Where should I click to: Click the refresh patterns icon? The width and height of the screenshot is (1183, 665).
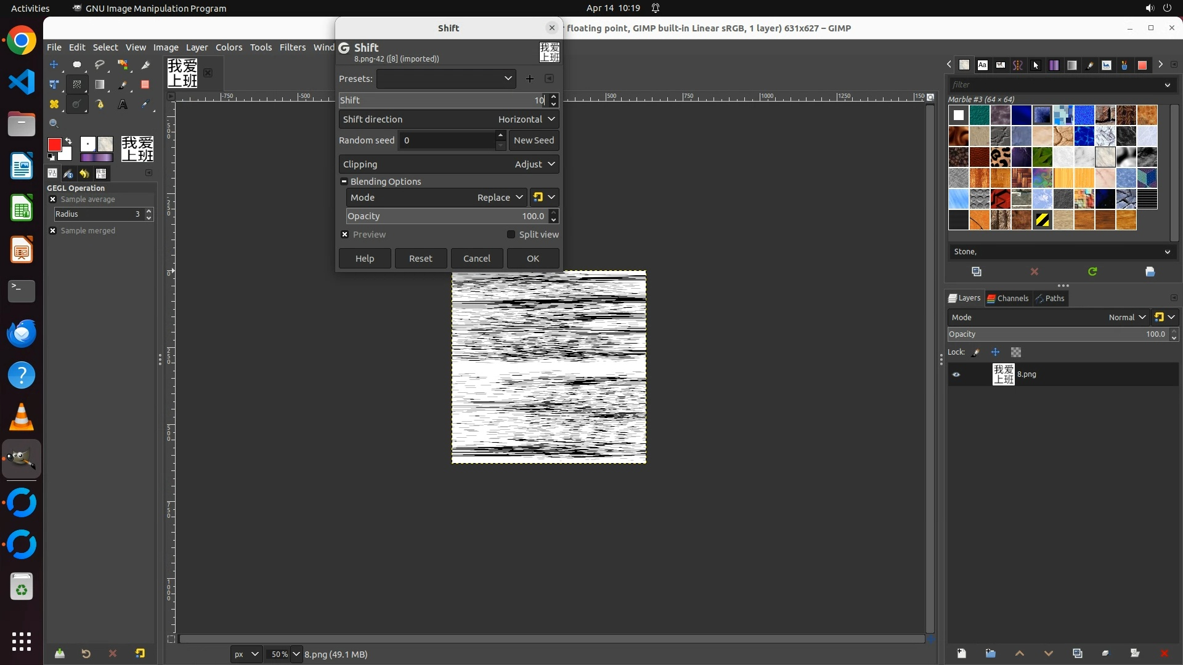click(x=1092, y=272)
